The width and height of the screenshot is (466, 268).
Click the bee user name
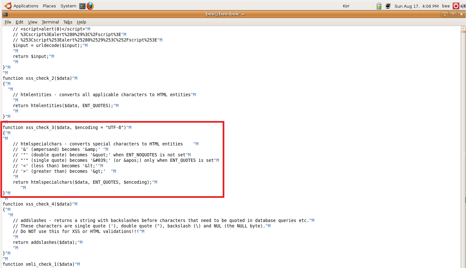[446, 6]
